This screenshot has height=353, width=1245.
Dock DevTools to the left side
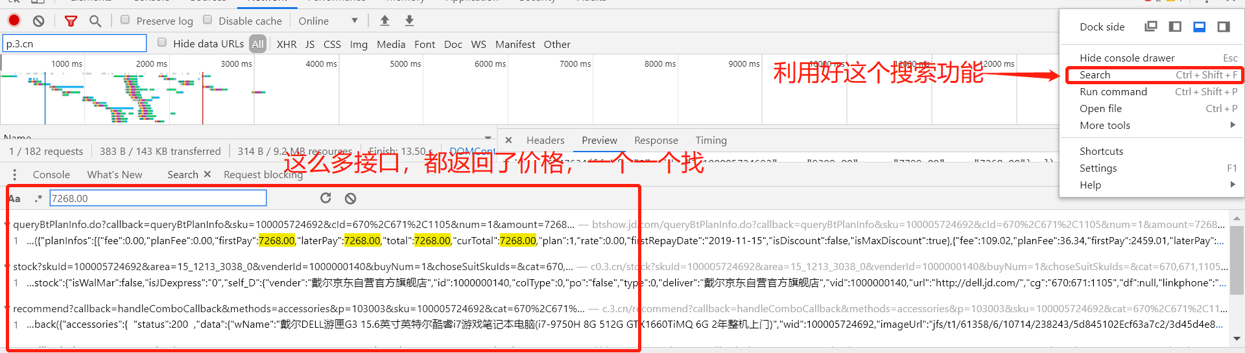[x=1175, y=27]
